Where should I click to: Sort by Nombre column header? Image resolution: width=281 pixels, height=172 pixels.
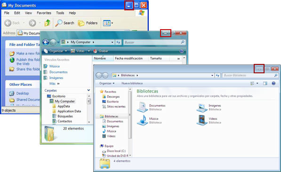click(x=103, y=59)
